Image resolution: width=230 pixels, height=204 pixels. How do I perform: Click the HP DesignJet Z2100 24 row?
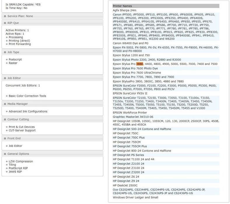tap(166, 164)
